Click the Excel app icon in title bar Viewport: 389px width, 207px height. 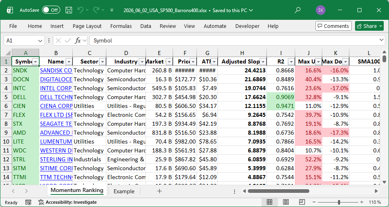tap(10, 10)
